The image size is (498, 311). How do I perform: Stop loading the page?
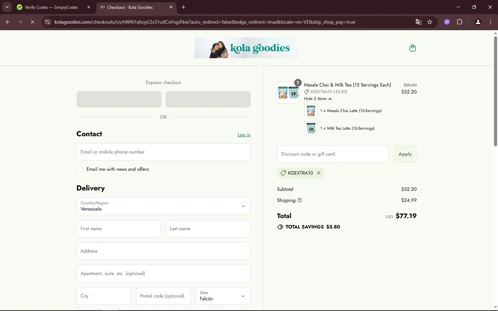point(33,22)
